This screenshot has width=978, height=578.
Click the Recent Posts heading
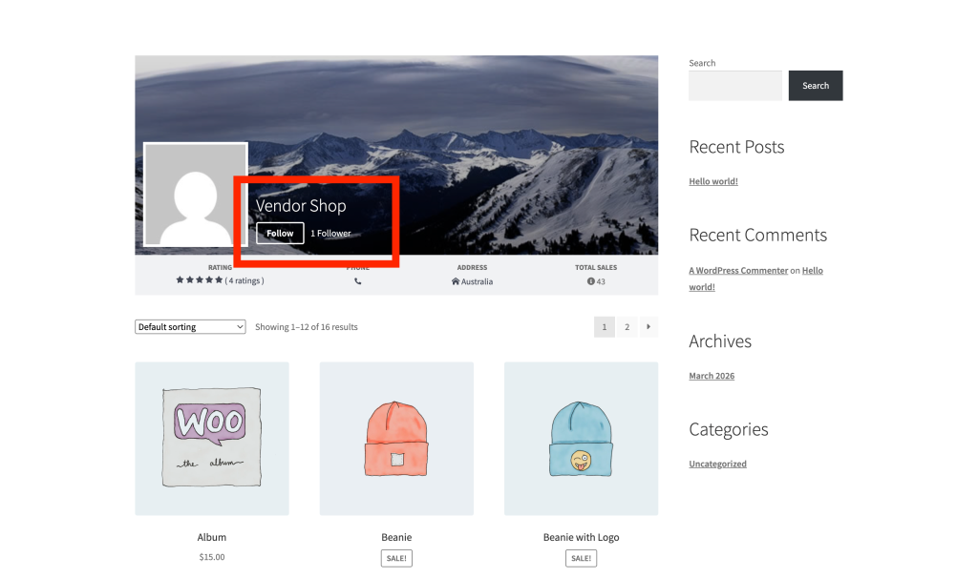click(736, 147)
